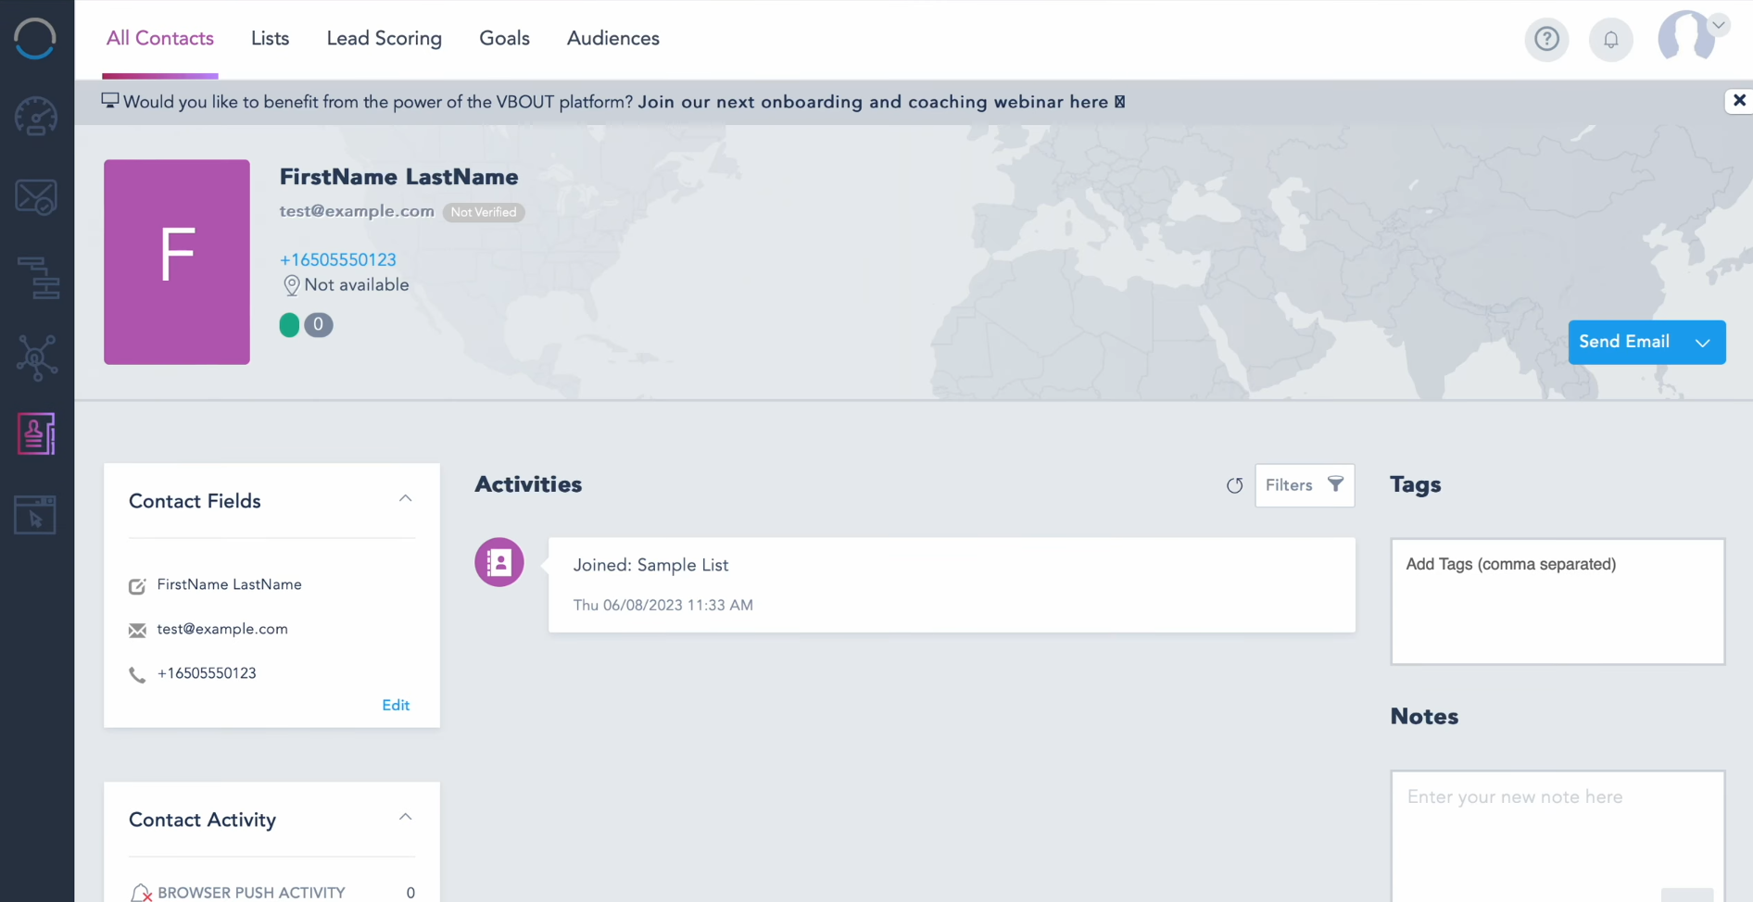Open the Activities Filters button
The image size is (1753, 902).
1305,485
